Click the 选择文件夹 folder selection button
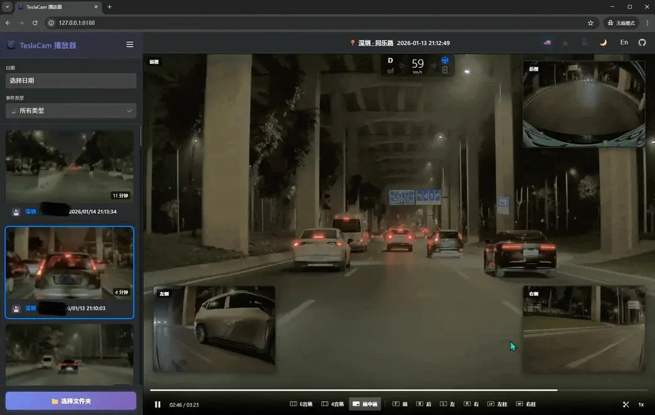Viewport: 655px width, 415px height. (70, 402)
